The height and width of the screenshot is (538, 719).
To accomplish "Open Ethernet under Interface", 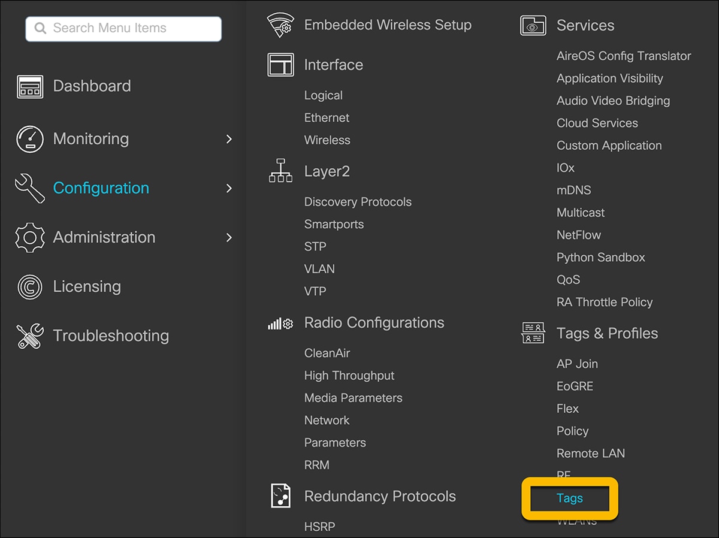I will [327, 118].
